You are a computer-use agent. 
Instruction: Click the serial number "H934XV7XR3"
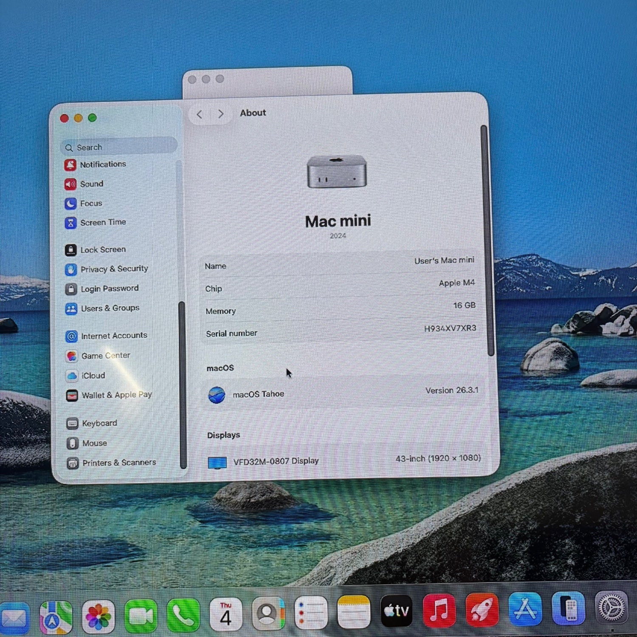(x=450, y=328)
